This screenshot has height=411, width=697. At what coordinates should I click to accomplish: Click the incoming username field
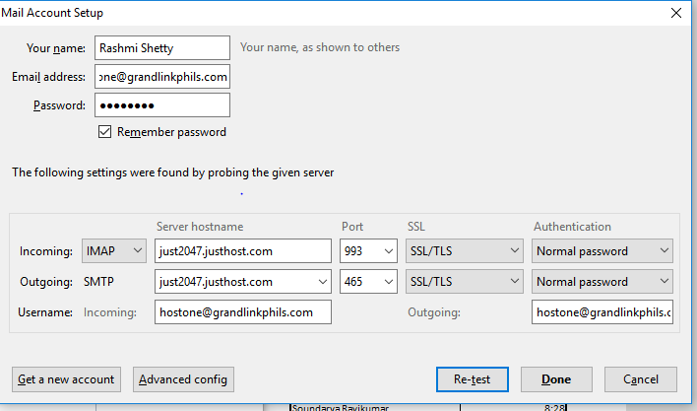(x=242, y=312)
